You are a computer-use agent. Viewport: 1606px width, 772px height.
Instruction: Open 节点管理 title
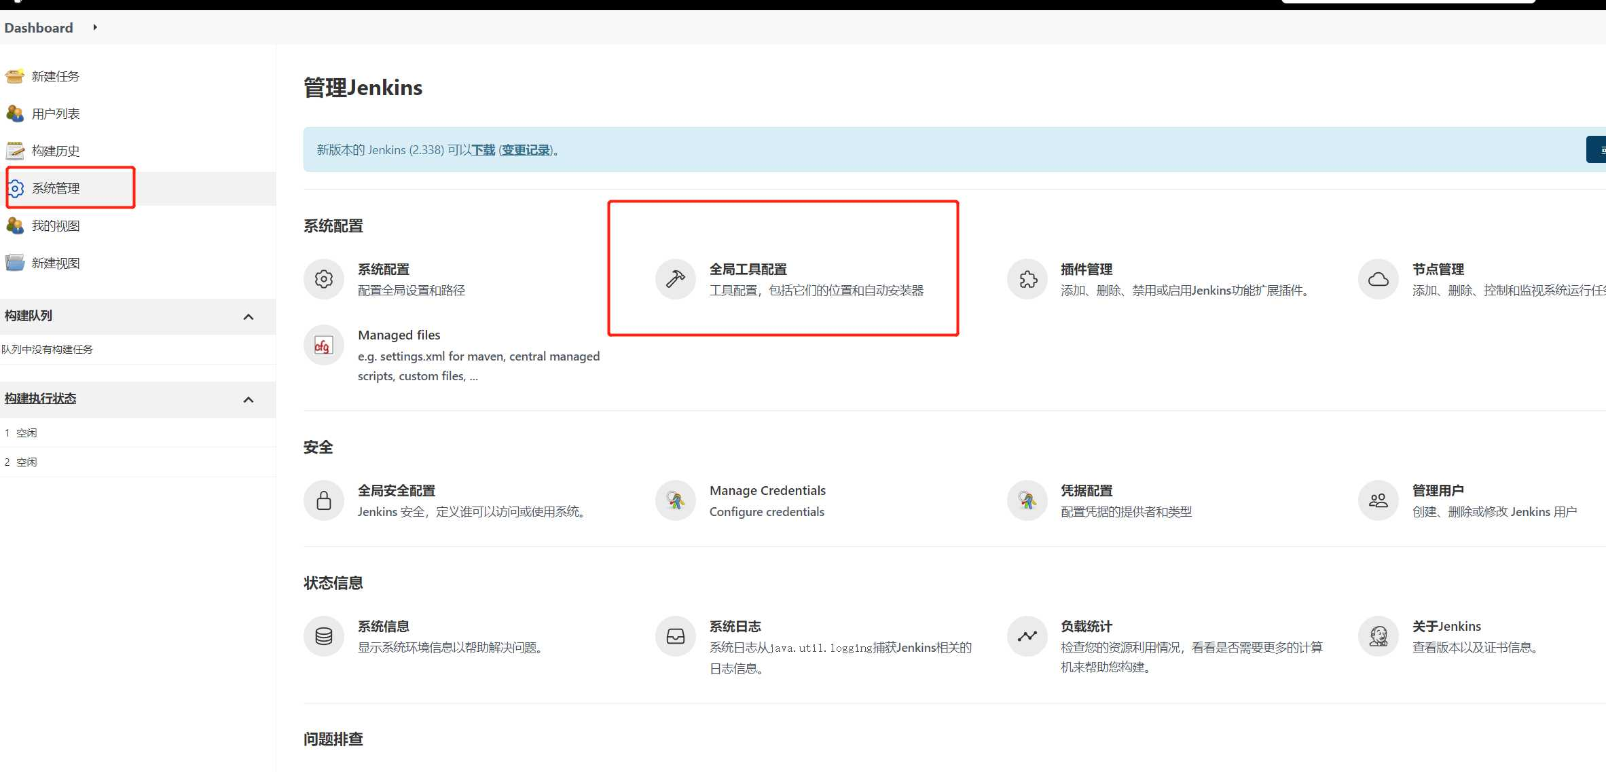[1438, 269]
